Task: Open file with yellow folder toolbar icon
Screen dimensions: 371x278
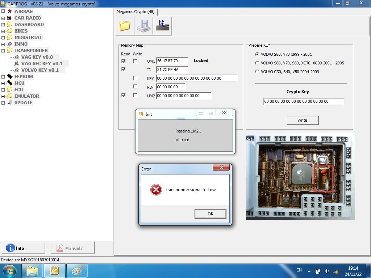Action: (125, 26)
